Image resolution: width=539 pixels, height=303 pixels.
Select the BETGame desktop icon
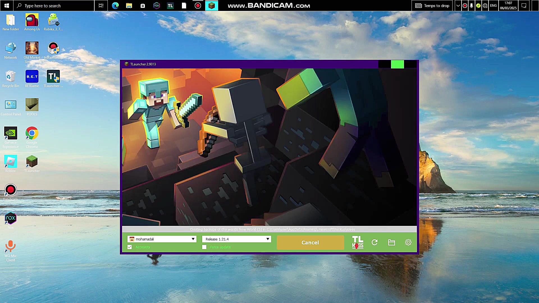32,79
